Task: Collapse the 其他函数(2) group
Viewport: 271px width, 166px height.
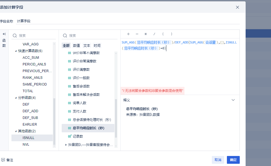Action: 16,131
